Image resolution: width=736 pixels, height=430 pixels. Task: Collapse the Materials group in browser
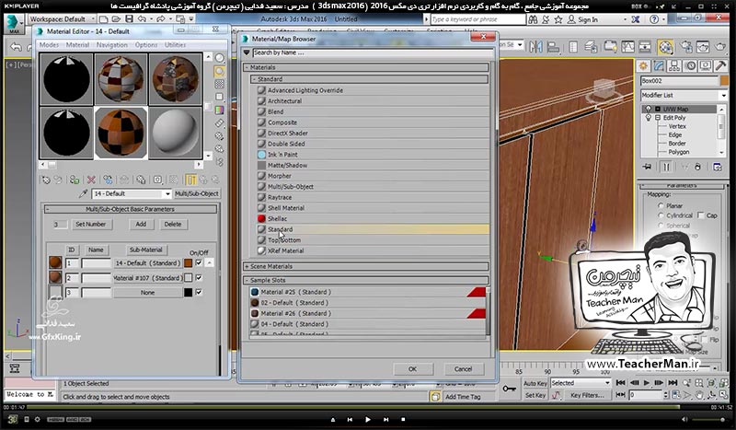pyautogui.click(x=247, y=67)
